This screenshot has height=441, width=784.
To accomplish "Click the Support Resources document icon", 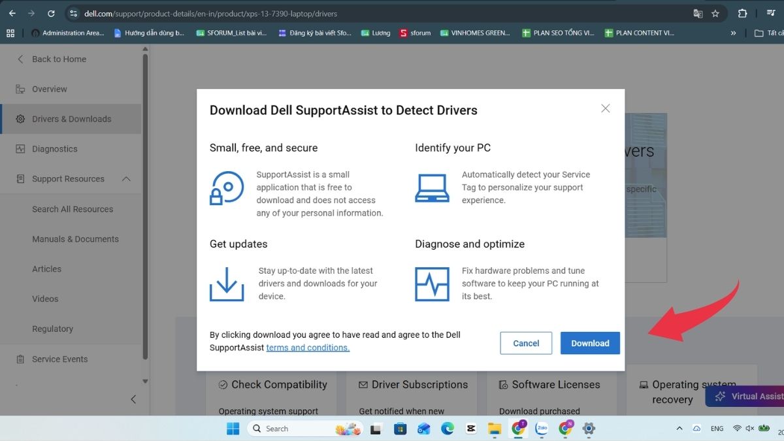I will click(x=20, y=179).
